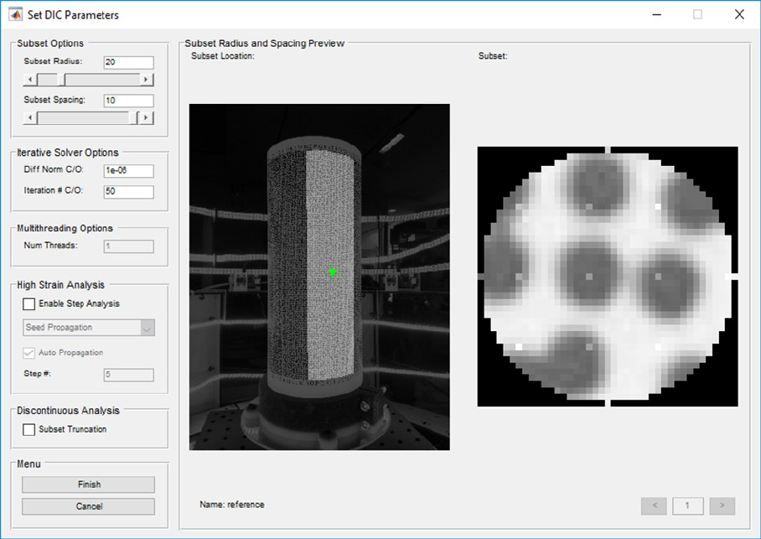Click left arrow of Subset Spacing slider
761x539 pixels.
click(x=29, y=117)
